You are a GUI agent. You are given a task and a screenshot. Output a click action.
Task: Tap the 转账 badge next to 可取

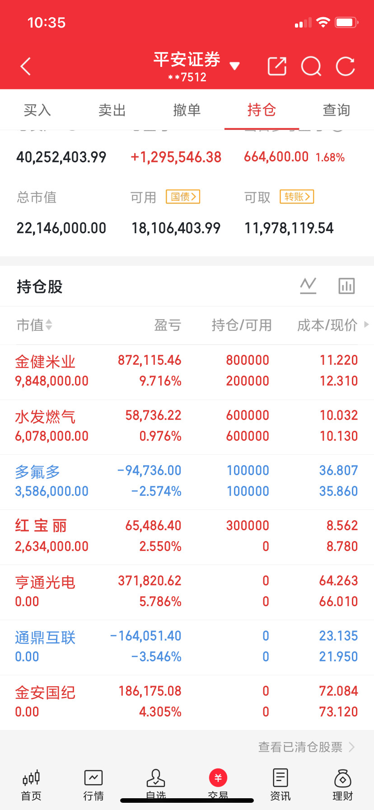(297, 197)
